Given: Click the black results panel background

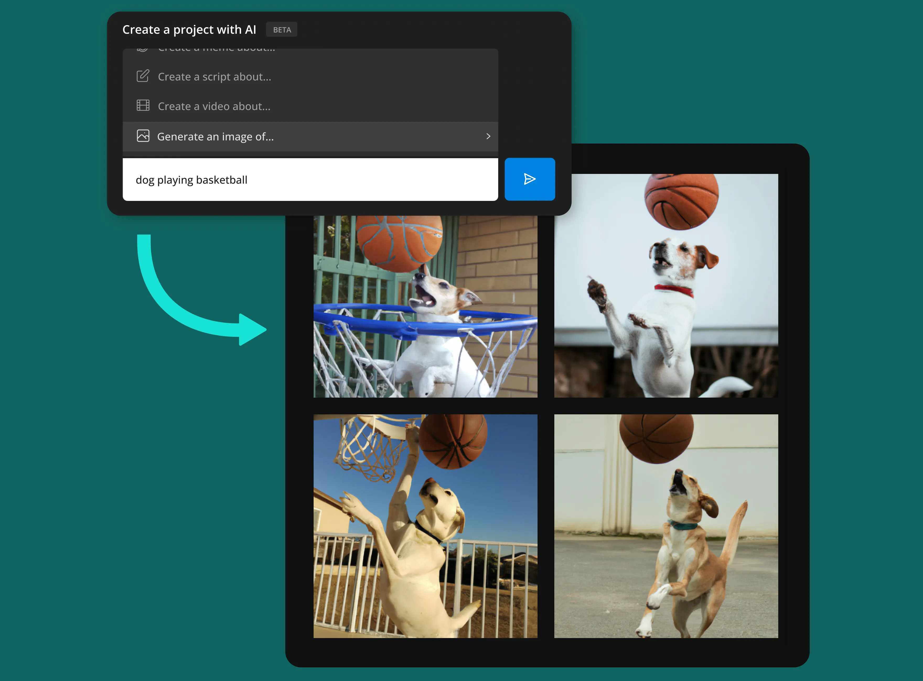Looking at the screenshot, I should pyautogui.click(x=545, y=652).
